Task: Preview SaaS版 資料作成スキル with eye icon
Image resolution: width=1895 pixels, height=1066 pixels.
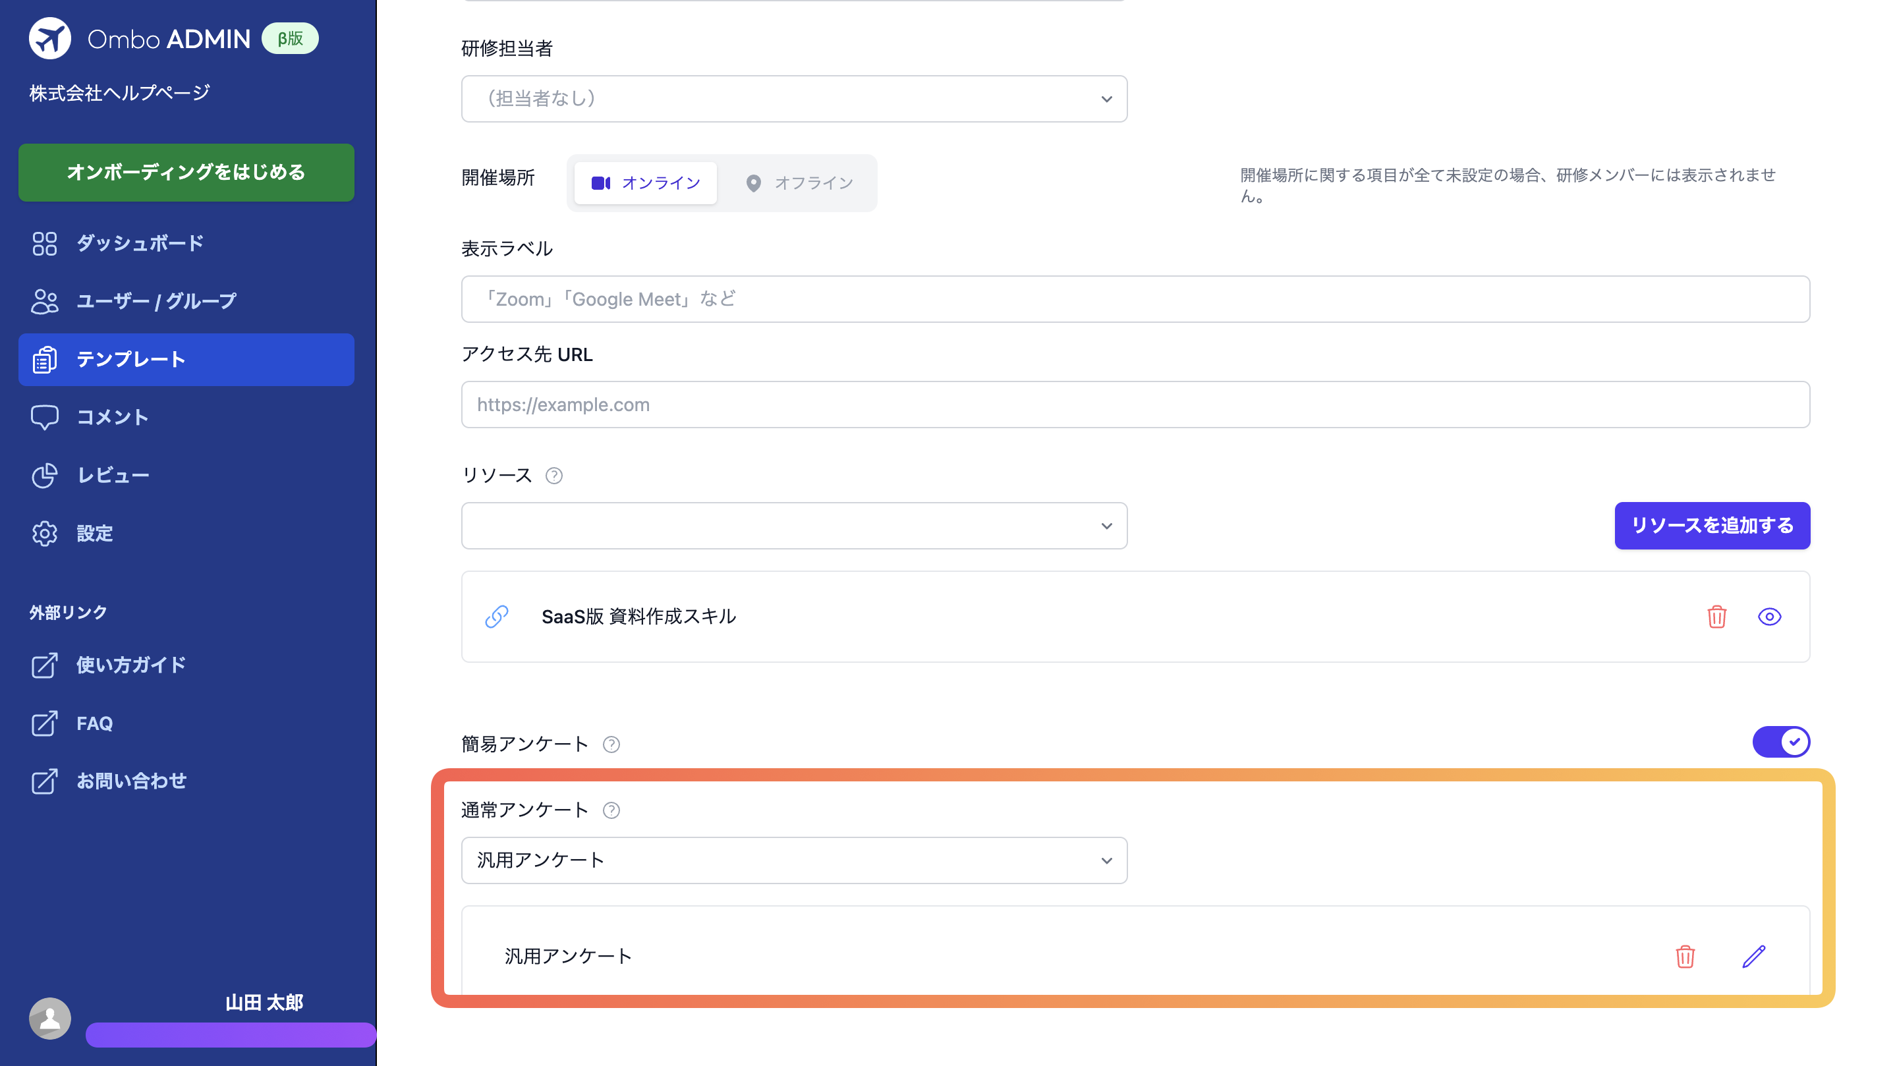Action: pyautogui.click(x=1769, y=617)
